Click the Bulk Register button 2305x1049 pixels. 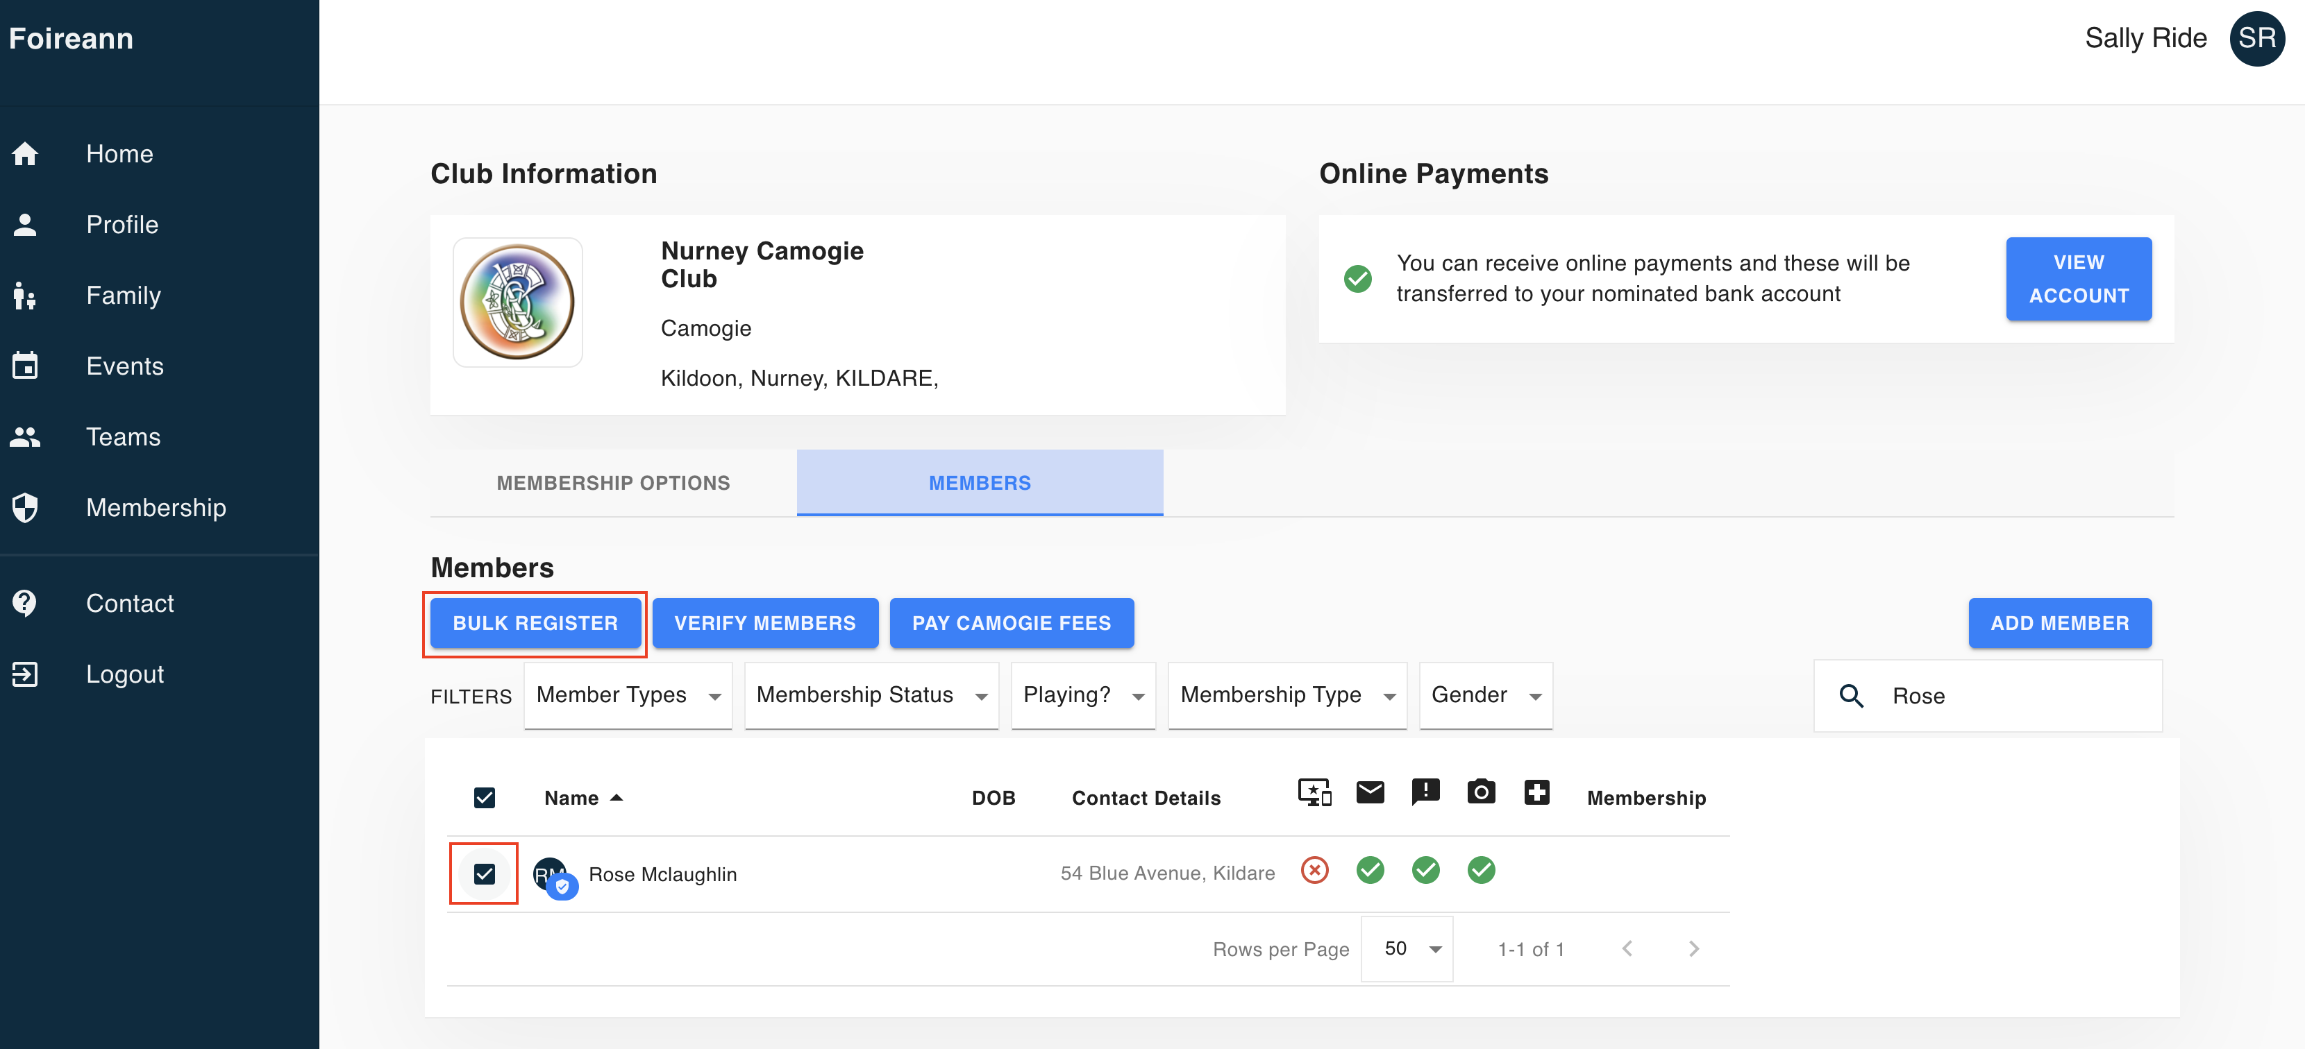535,623
